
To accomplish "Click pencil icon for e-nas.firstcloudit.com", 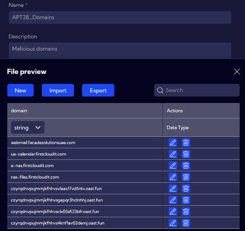I will point(173,166).
